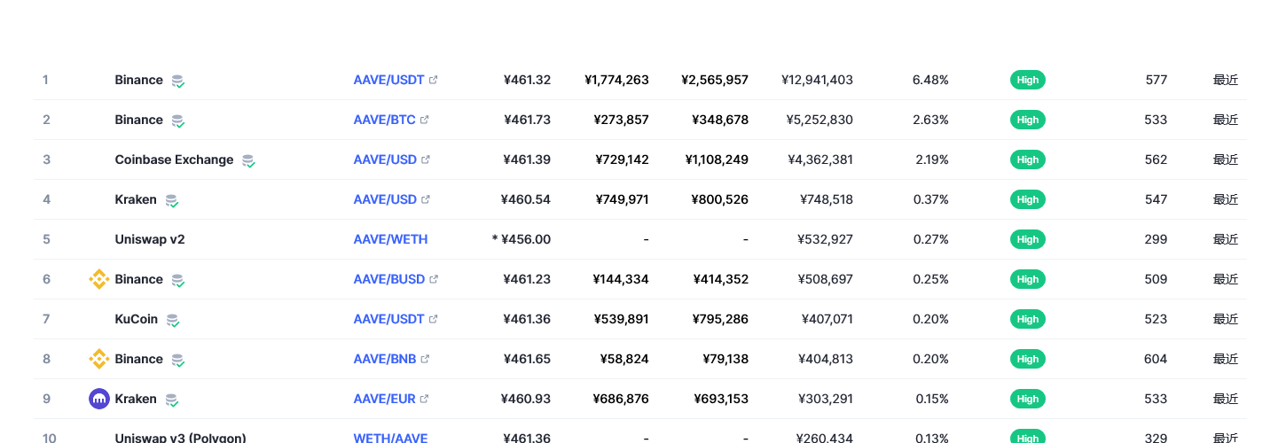Open KuCoin's AAVE/USDT pair link
1286x443 pixels.
(x=388, y=319)
